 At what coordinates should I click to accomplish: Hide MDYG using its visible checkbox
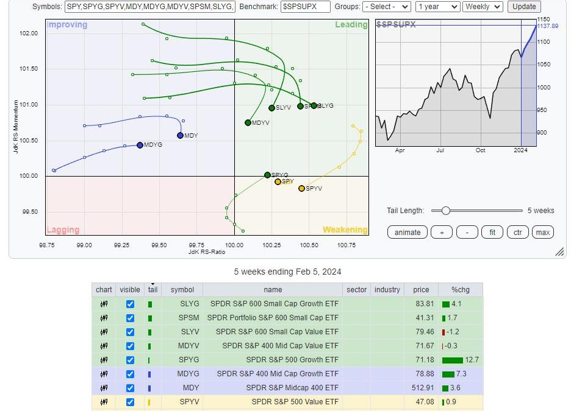pyautogui.click(x=130, y=374)
